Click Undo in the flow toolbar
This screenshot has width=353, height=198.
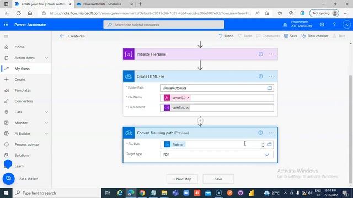pos(226,36)
